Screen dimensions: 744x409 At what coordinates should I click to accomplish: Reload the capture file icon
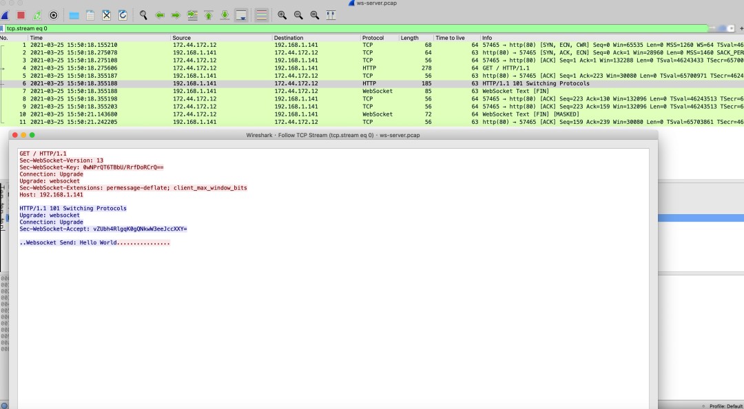[x=123, y=14]
